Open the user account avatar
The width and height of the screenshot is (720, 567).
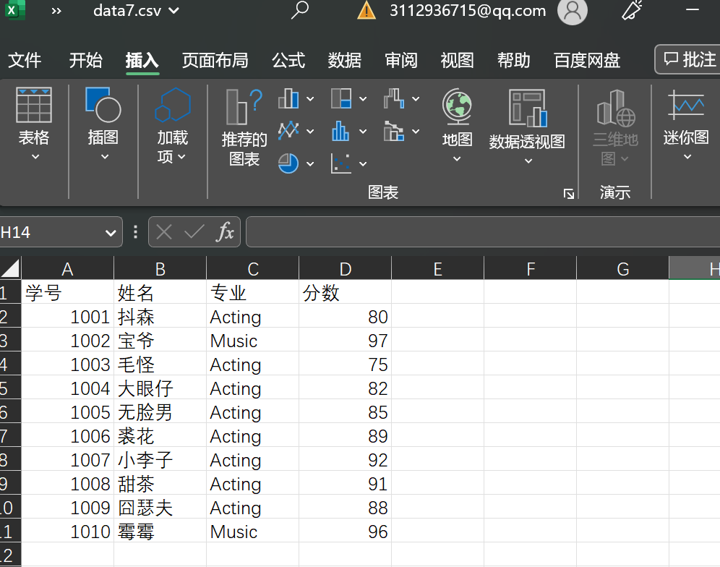(x=572, y=11)
